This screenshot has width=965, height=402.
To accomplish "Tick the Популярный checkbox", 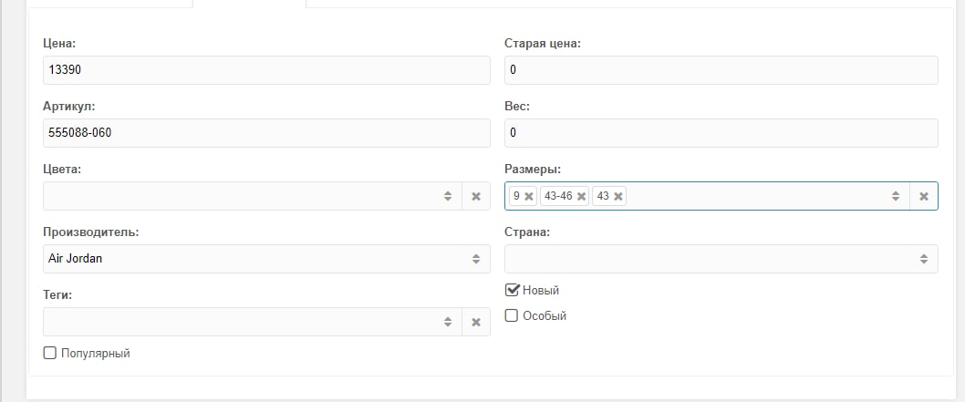I will [x=50, y=353].
